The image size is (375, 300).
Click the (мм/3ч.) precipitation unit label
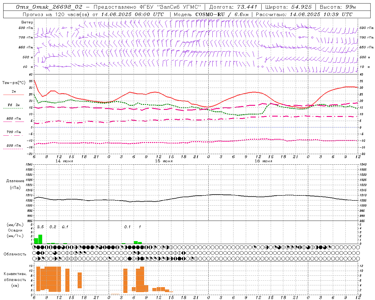pos(15,225)
